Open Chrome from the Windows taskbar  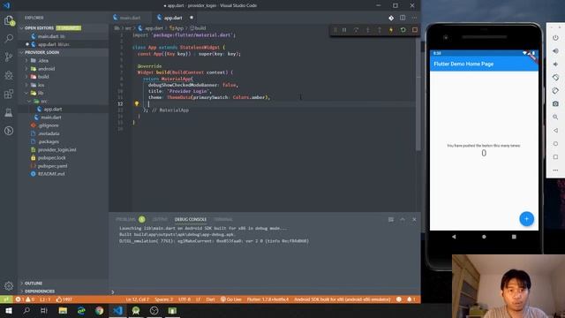(100, 310)
